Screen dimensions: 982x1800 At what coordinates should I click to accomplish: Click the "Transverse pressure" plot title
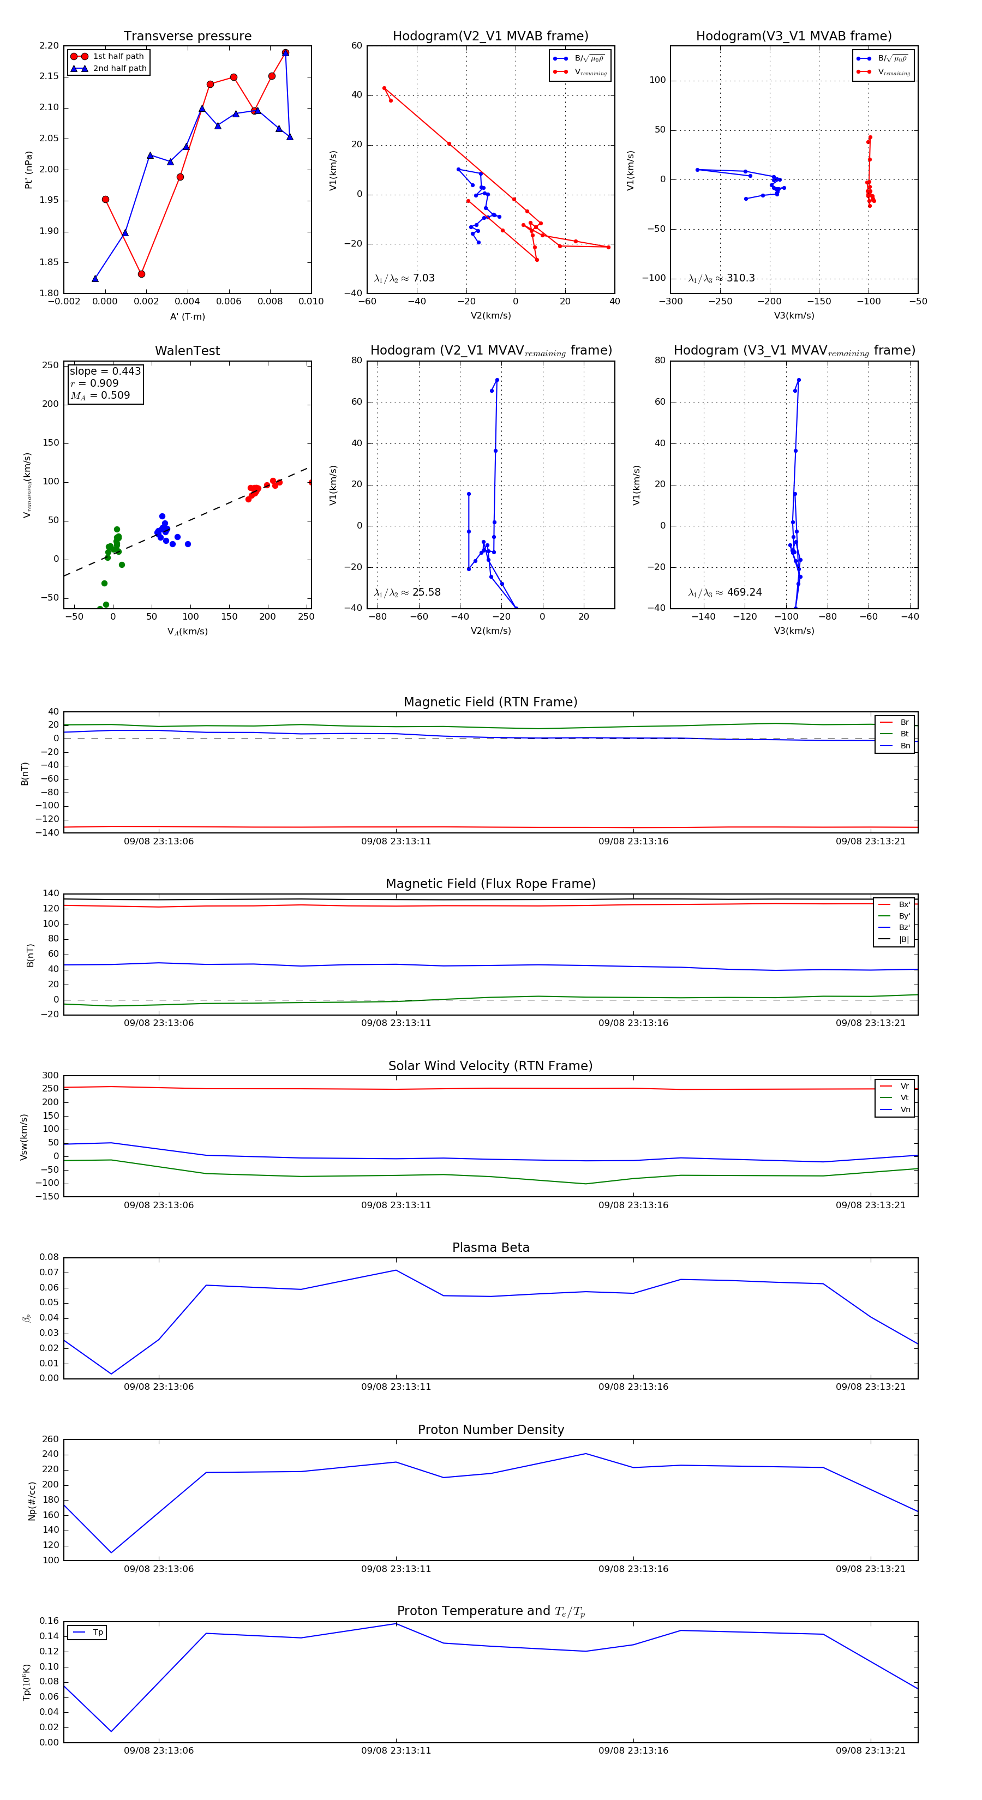[x=187, y=37]
